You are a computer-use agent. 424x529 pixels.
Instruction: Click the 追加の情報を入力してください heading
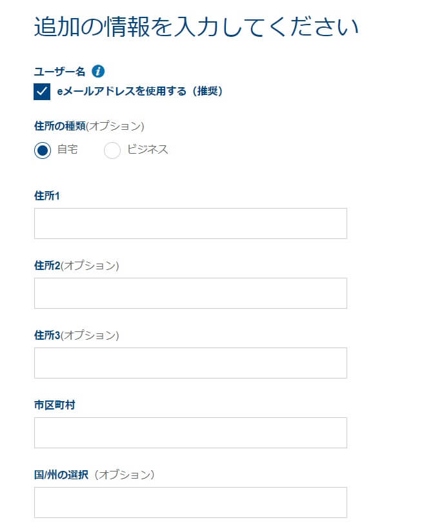pos(196,28)
